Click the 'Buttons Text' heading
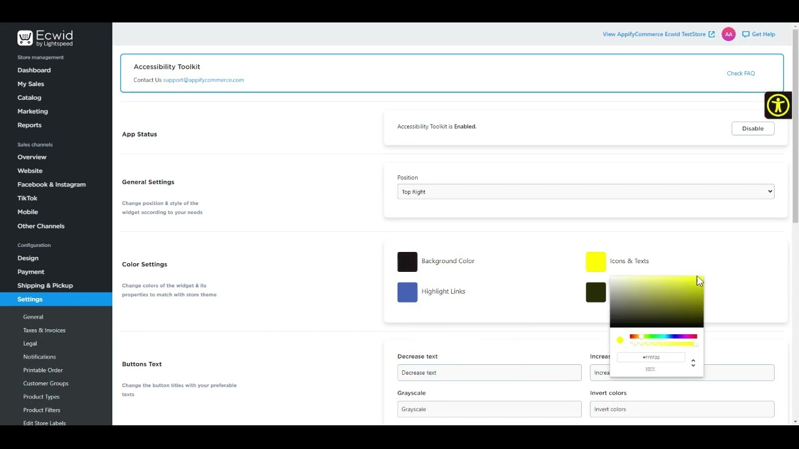 (142, 364)
